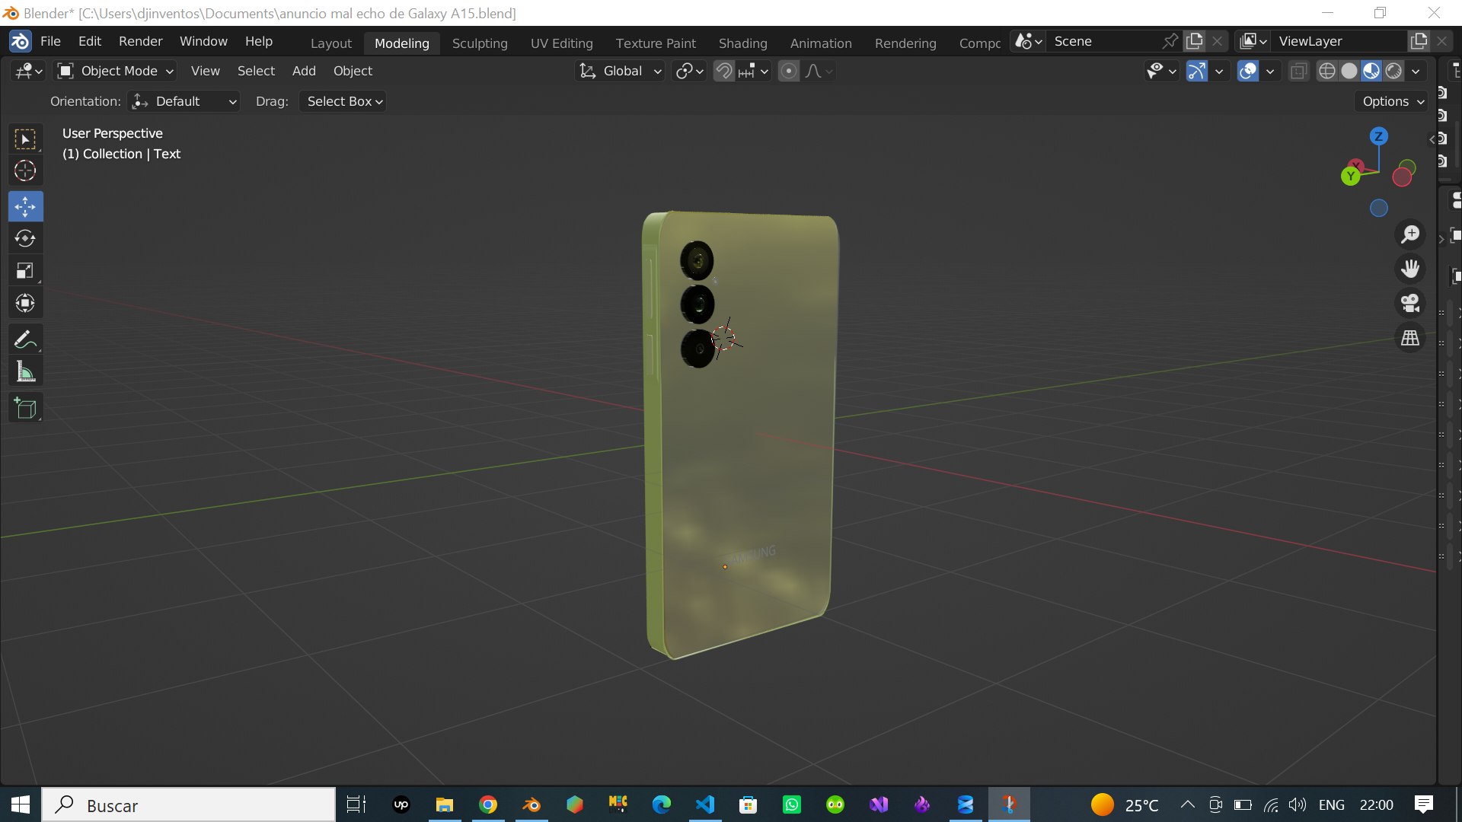Switch to the Shading workspace tab

pyautogui.click(x=742, y=43)
